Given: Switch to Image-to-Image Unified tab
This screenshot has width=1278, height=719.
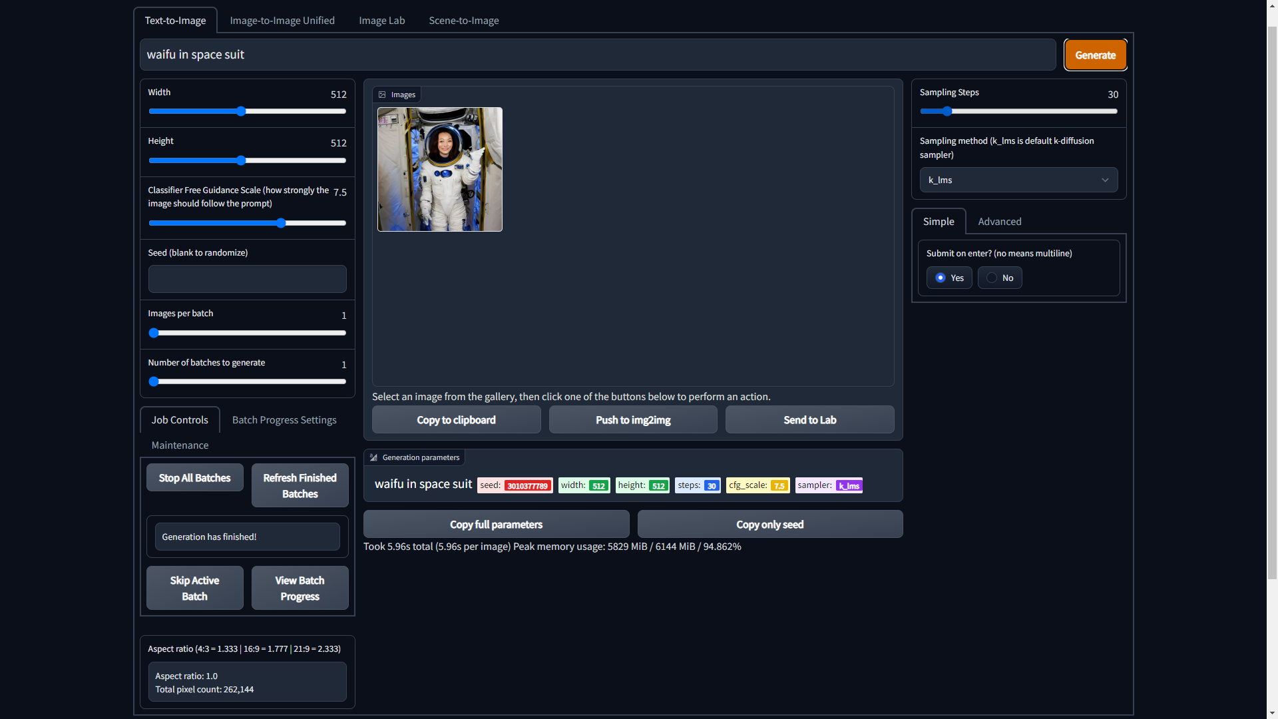Looking at the screenshot, I should coord(282,20).
